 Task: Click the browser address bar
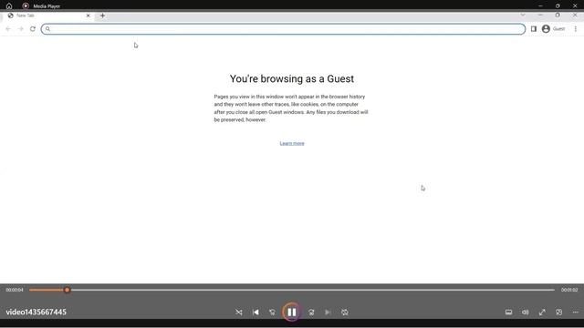pos(283,29)
